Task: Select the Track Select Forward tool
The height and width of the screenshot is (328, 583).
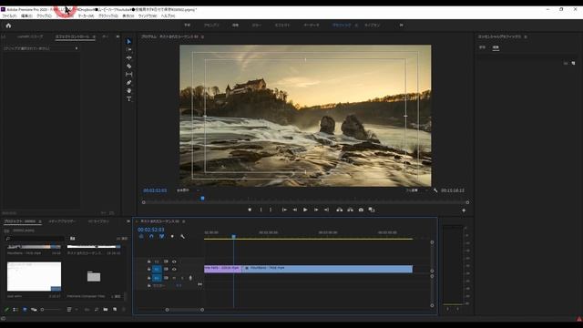Action: (x=129, y=50)
